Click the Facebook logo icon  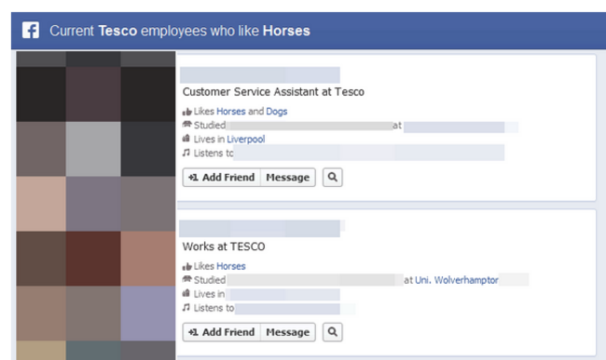tap(31, 30)
